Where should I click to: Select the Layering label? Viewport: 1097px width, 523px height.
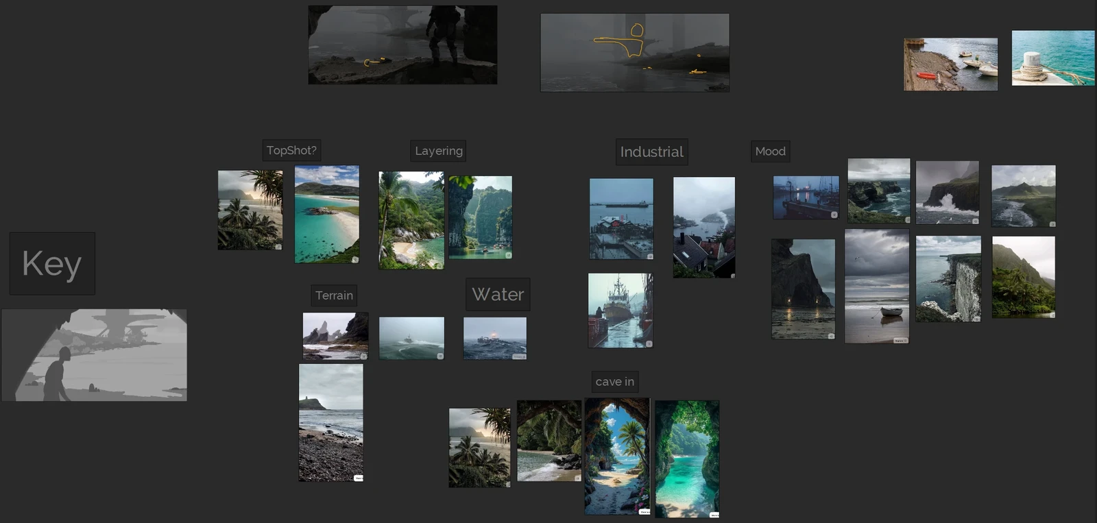(439, 151)
